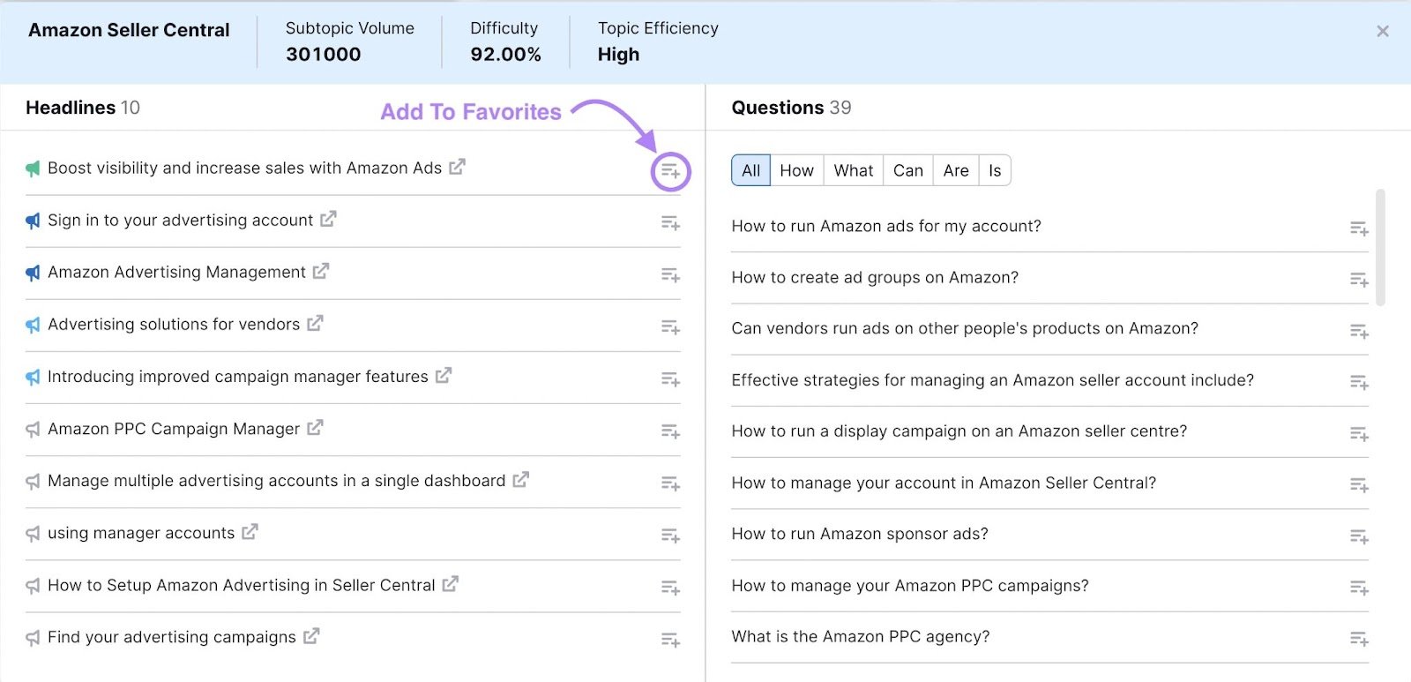Click the questions list scrollbar
The width and height of the screenshot is (1411, 682).
pyautogui.click(x=1380, y=247)
